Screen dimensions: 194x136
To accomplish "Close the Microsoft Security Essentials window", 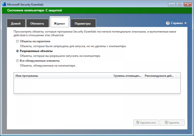I will (188, 5).
